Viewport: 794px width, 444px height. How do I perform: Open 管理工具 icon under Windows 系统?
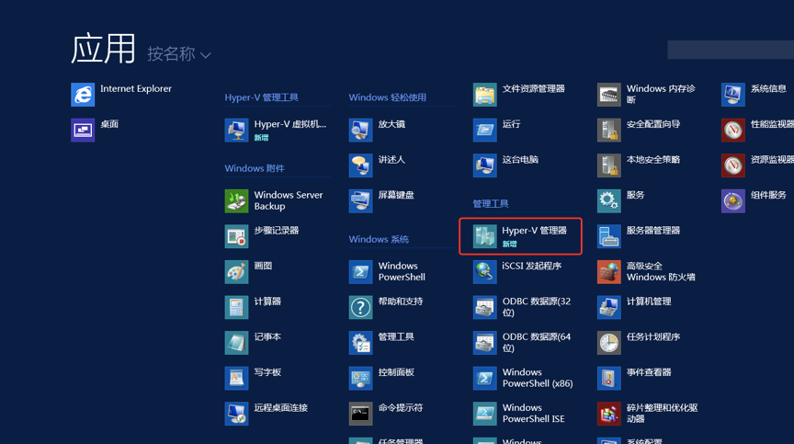360,343
